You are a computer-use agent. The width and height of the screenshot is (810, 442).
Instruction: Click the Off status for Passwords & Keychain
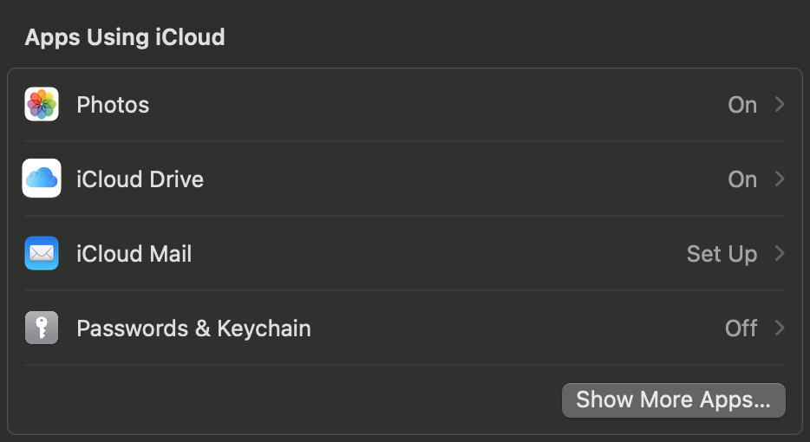(741, 328)
